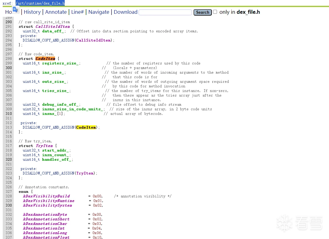Toggle Line# display link
Screen dimensions: 329x239
[x=78, y=12]
